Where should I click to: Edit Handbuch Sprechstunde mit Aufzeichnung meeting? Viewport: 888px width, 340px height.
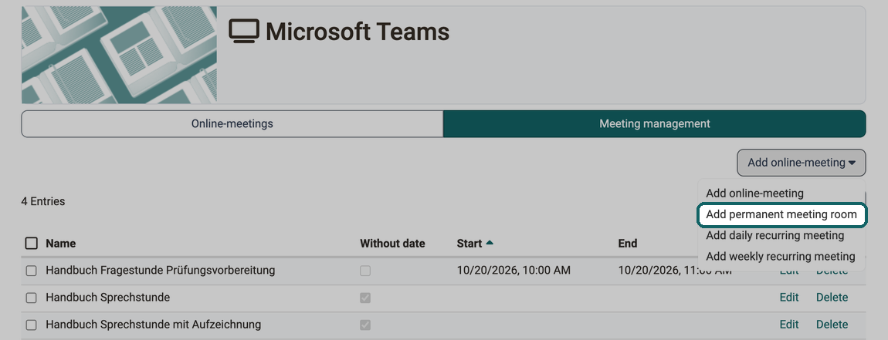click(x=789, y=325)
